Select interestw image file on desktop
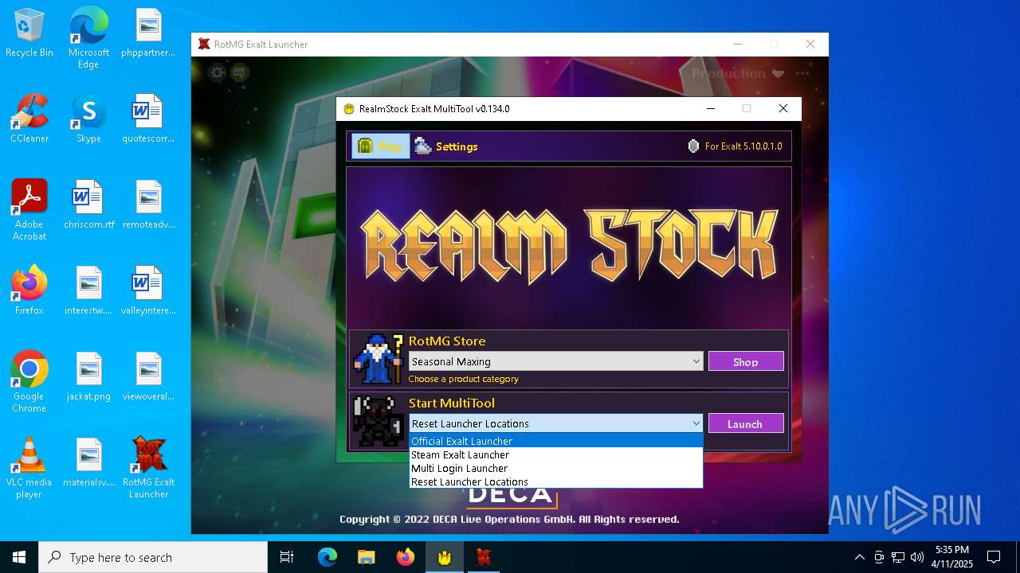 pyautogui.click(x=88, y=291)
